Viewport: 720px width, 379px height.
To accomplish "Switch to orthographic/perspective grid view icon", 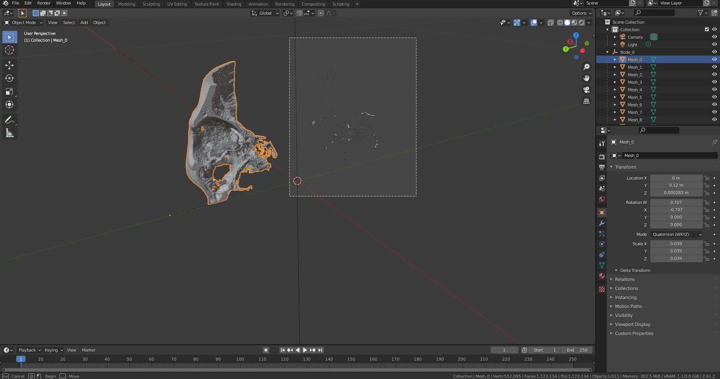I will click(x=586, y=101).
